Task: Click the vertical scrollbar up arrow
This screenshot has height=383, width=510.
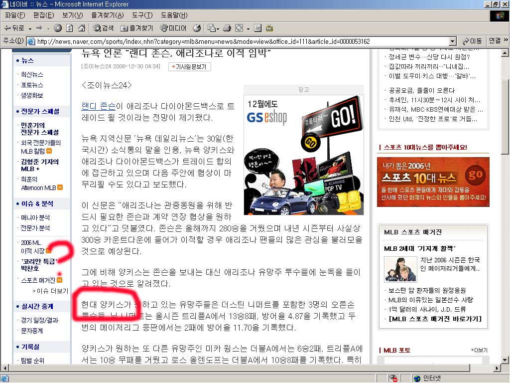Action: [x=505, y=53]
